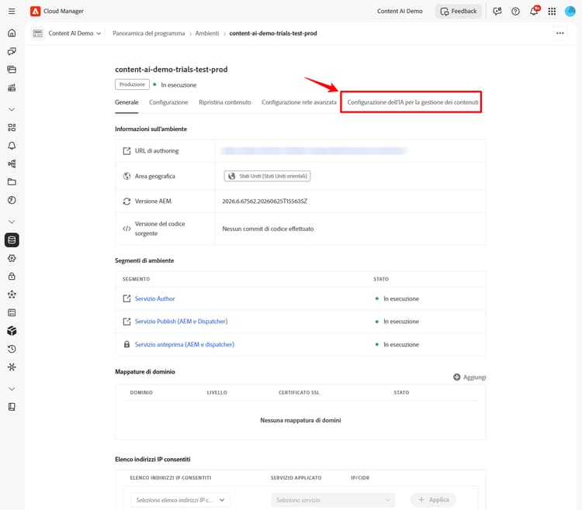Switch to the Generale tab
The image size is (582, 510).
pyautogui.click(x=126, y=102)
